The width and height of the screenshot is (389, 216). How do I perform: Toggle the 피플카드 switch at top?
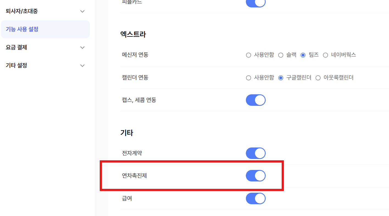click(x=255, y=3)
